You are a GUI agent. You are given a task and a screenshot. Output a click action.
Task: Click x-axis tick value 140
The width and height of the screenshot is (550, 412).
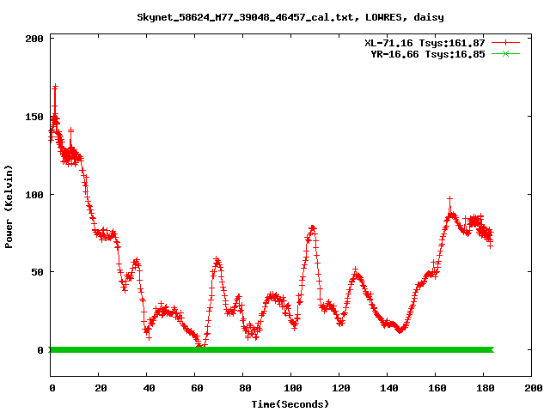click(389, 388)
